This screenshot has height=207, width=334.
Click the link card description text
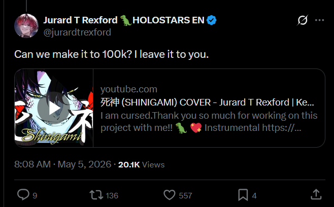tap(209, 122)
